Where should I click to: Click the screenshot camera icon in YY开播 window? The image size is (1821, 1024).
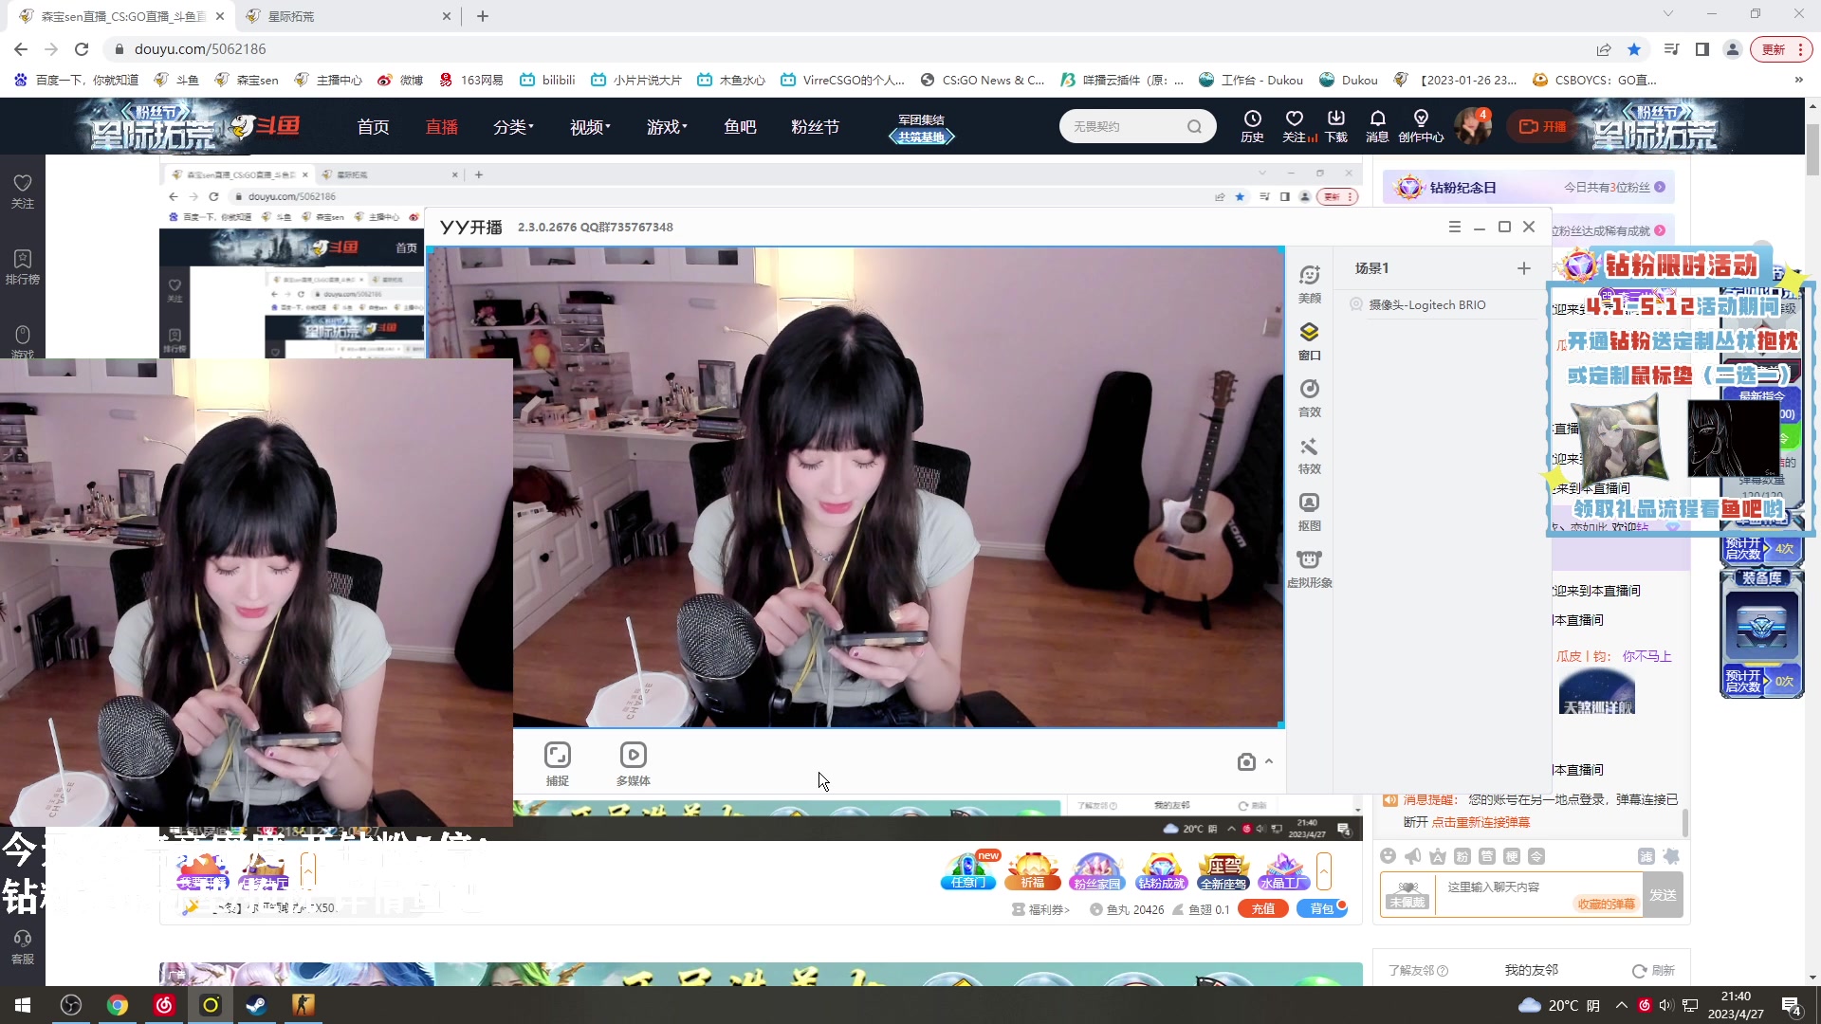pos(1246,761)
